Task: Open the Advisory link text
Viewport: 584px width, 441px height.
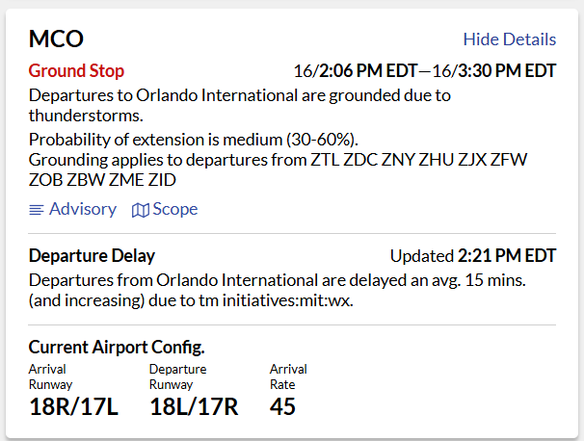Action: point(83,209)
